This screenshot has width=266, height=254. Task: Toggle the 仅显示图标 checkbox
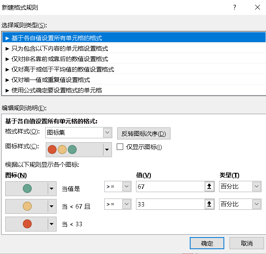pos(120,147)
